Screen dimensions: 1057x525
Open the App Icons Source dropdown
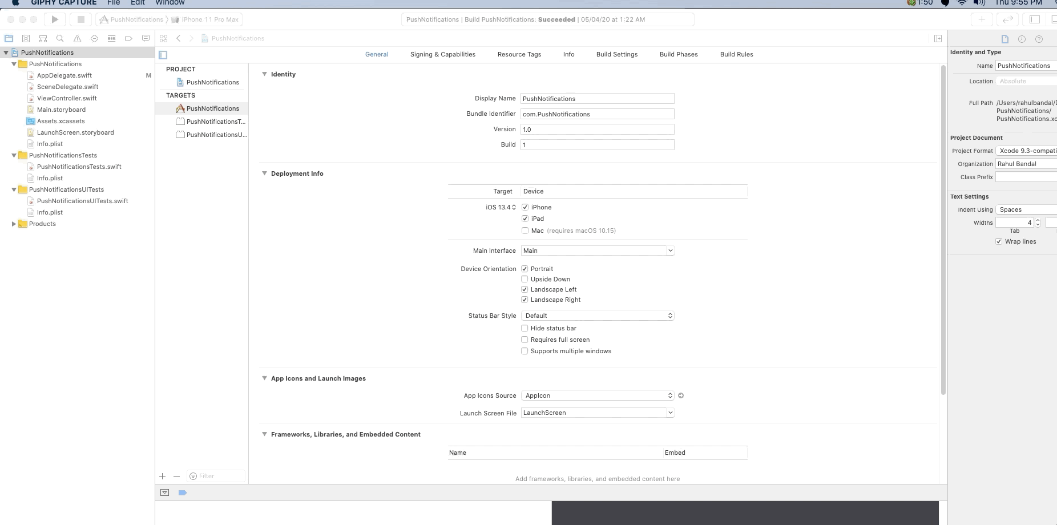pyautogui.click(x=598, y=395)
